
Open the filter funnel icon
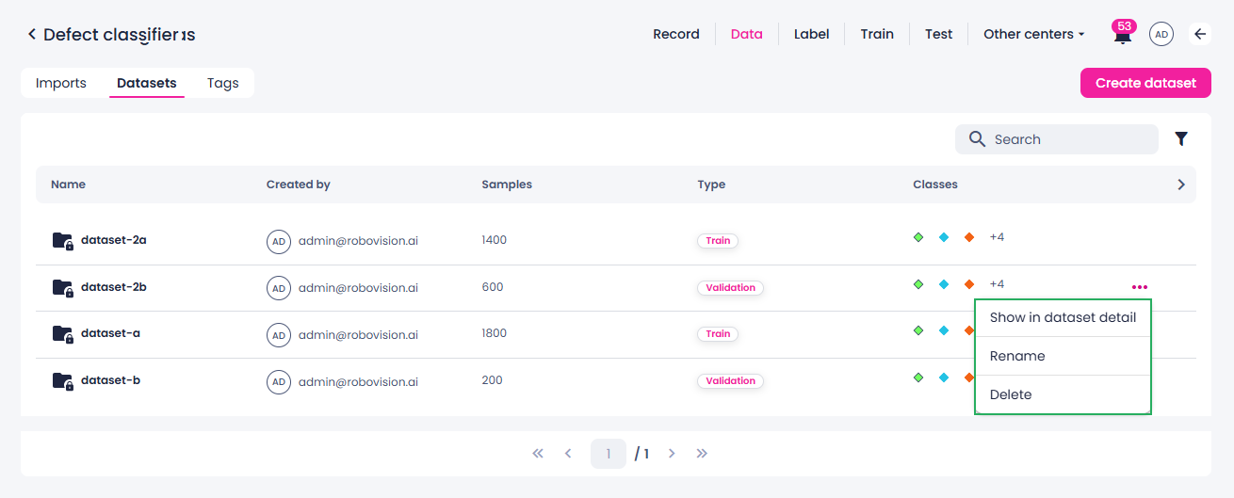tap(1181, 139)
